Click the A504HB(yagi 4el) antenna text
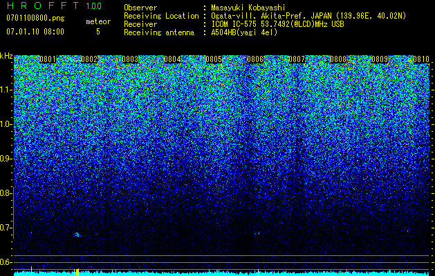This screenshot has height=276, width=435. (x=244, y=32)
